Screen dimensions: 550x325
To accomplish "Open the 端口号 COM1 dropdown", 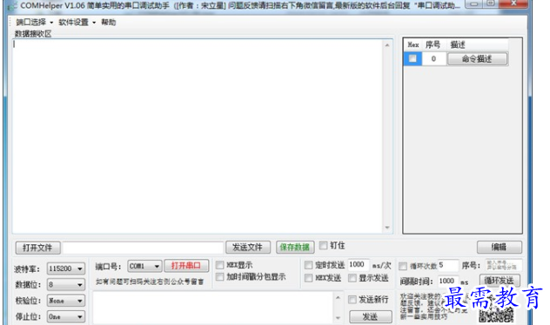I will [x=144, y=266].
